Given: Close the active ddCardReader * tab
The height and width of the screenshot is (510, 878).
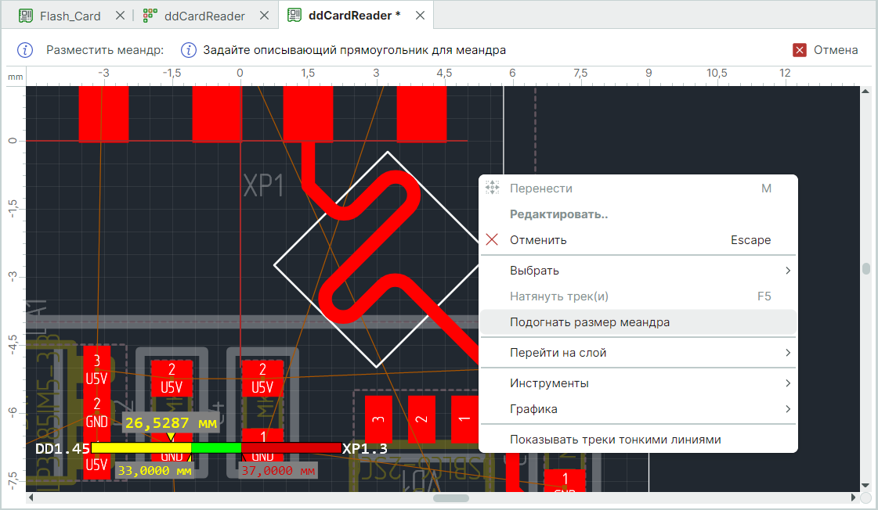Looking at the screenshot, I should click(420, 16).
